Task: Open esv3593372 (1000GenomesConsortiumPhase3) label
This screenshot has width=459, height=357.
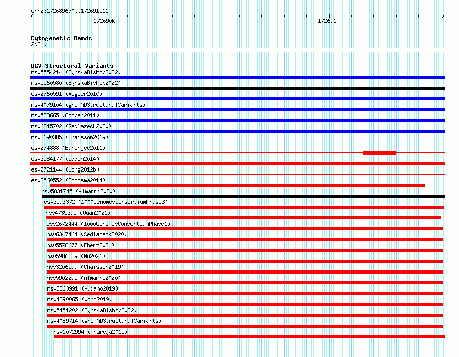Action: coord(106,202)
